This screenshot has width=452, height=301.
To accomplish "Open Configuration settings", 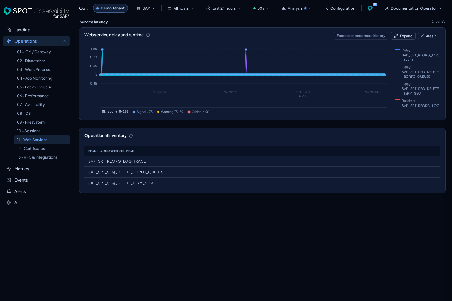I will [340, 8].
